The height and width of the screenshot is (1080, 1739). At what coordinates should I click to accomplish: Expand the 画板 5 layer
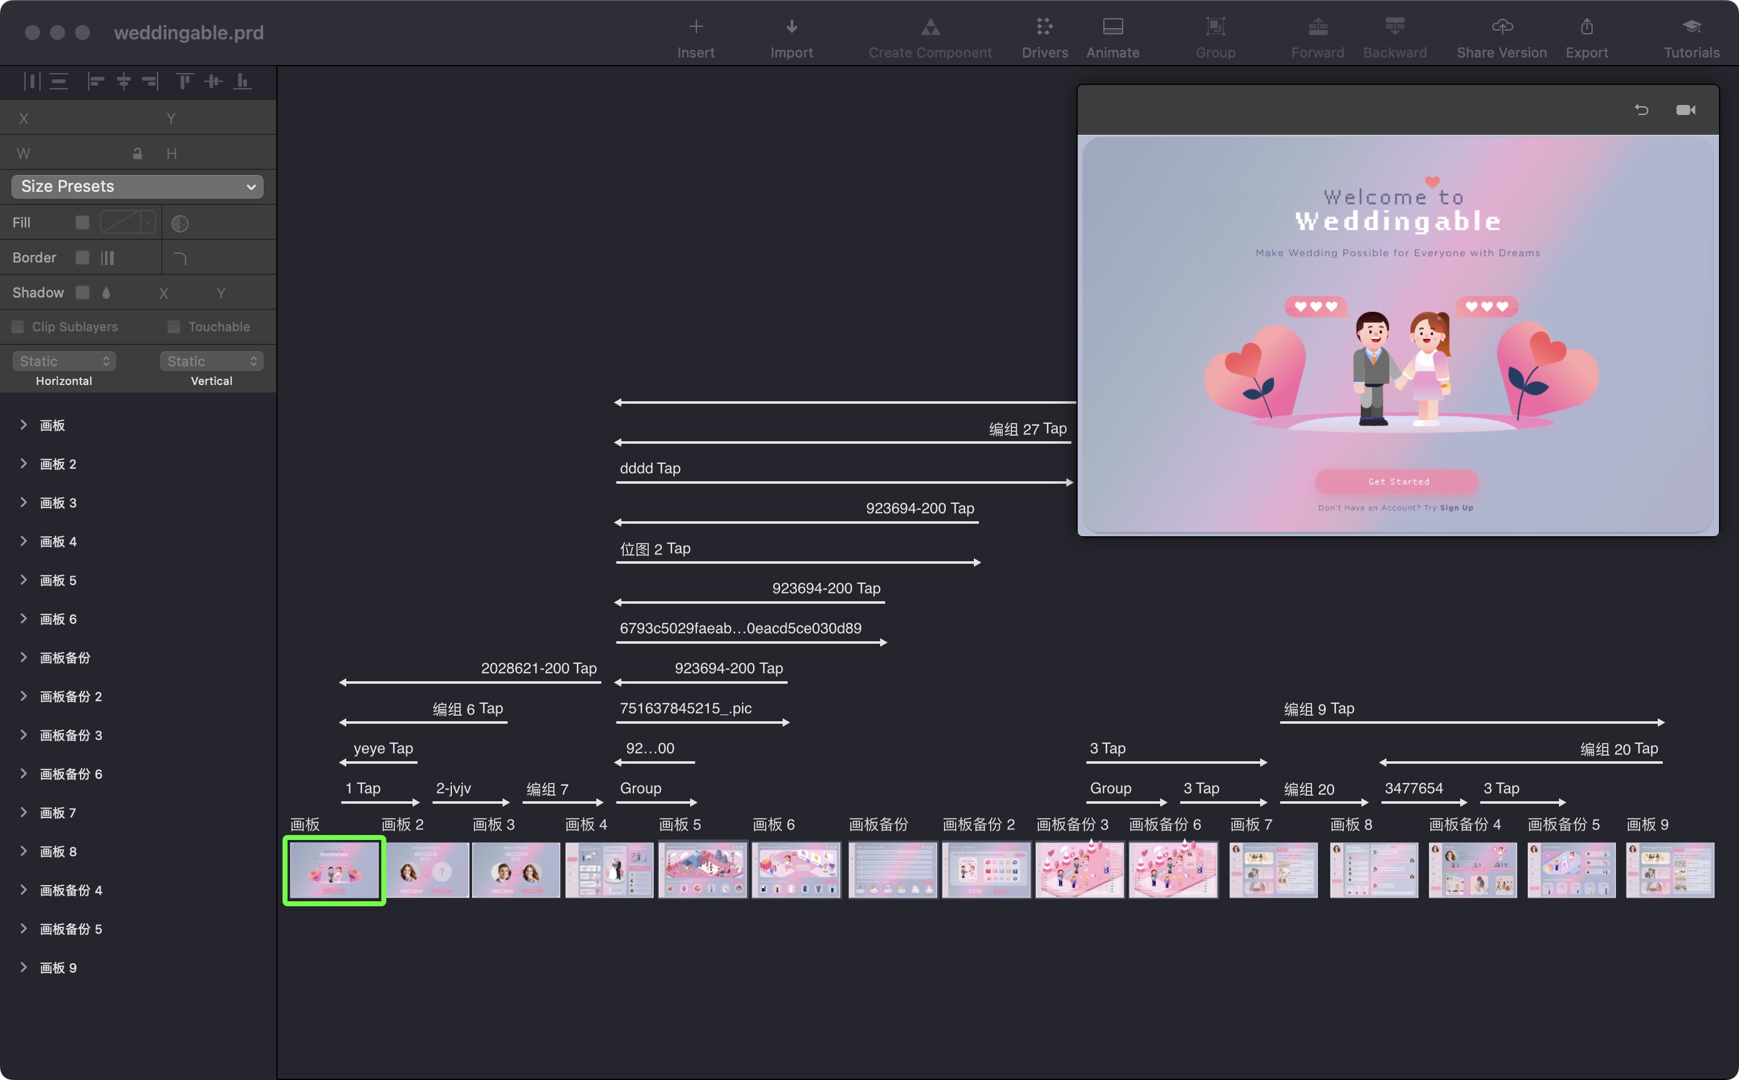[24, 580]
